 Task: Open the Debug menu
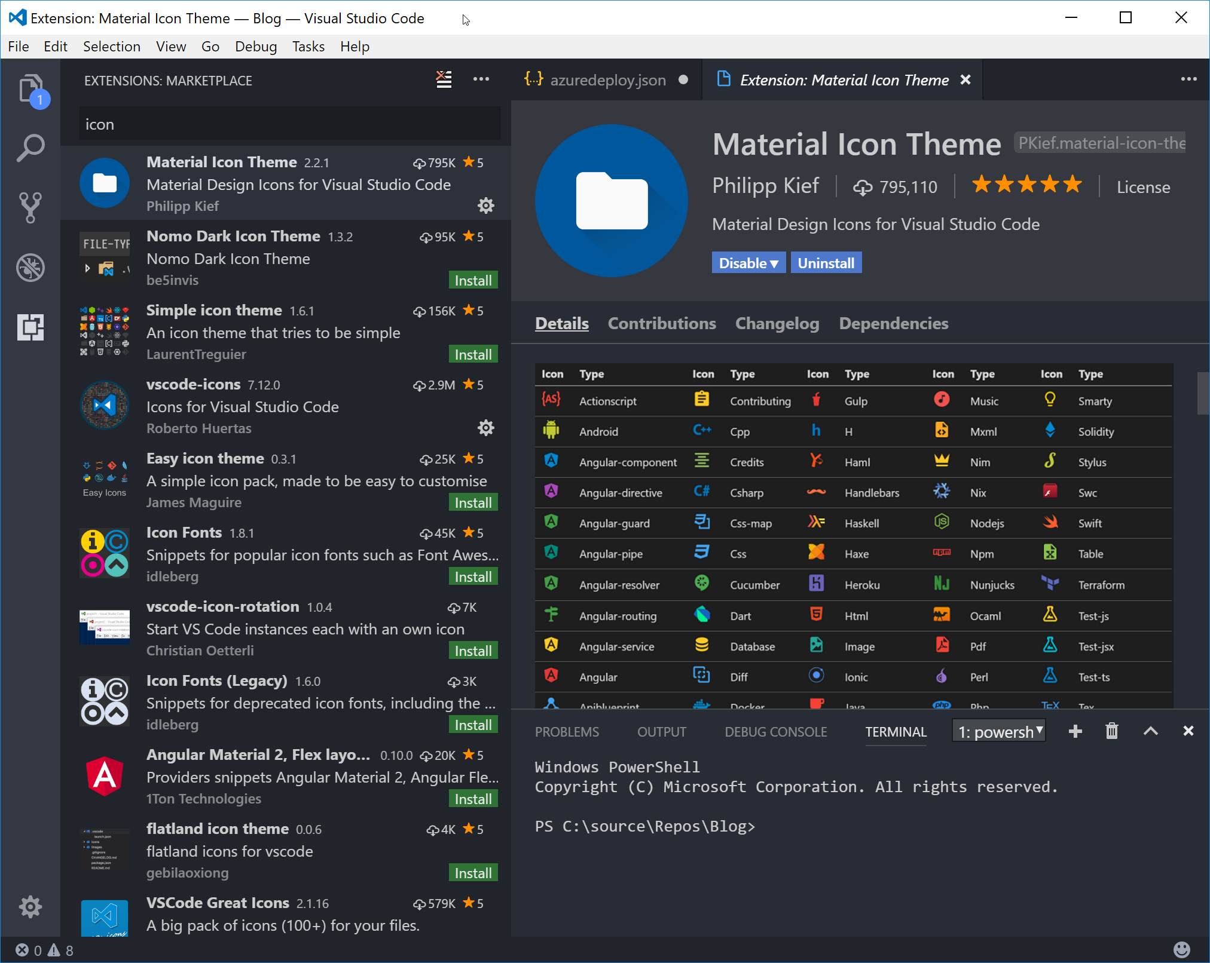click(255, 47)
